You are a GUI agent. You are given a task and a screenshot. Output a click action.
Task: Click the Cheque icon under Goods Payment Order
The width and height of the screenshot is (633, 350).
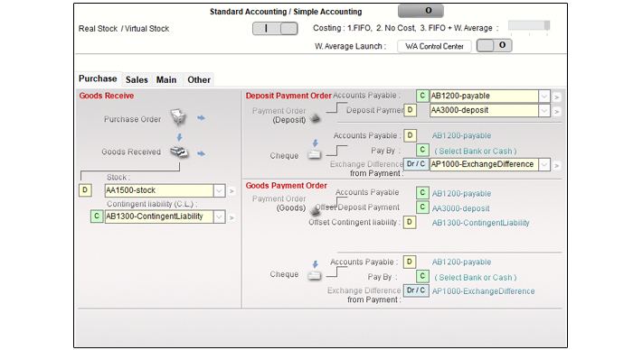pos(314,275)
